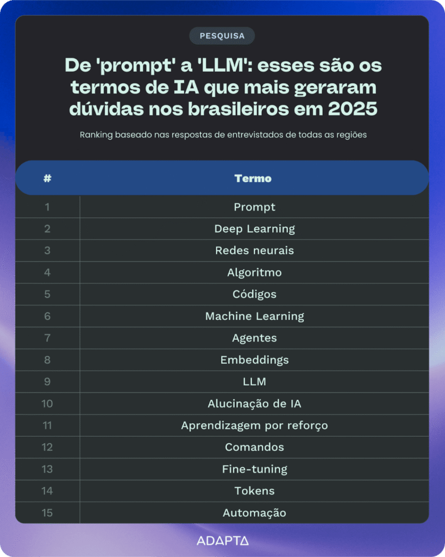Select Aprendizagem por reforço term

254,425
